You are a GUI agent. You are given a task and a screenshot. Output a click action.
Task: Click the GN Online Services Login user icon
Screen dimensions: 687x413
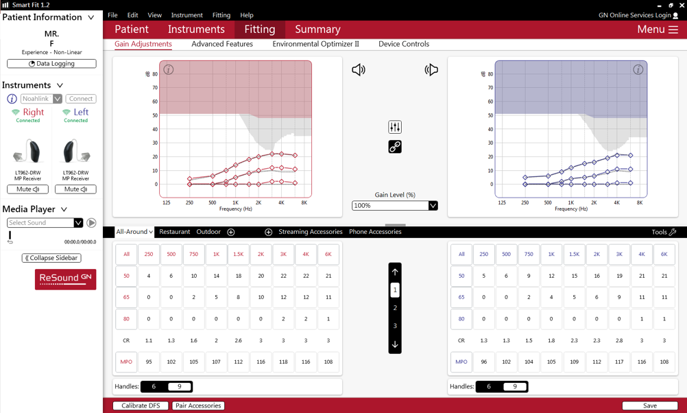tap(675, 15)
